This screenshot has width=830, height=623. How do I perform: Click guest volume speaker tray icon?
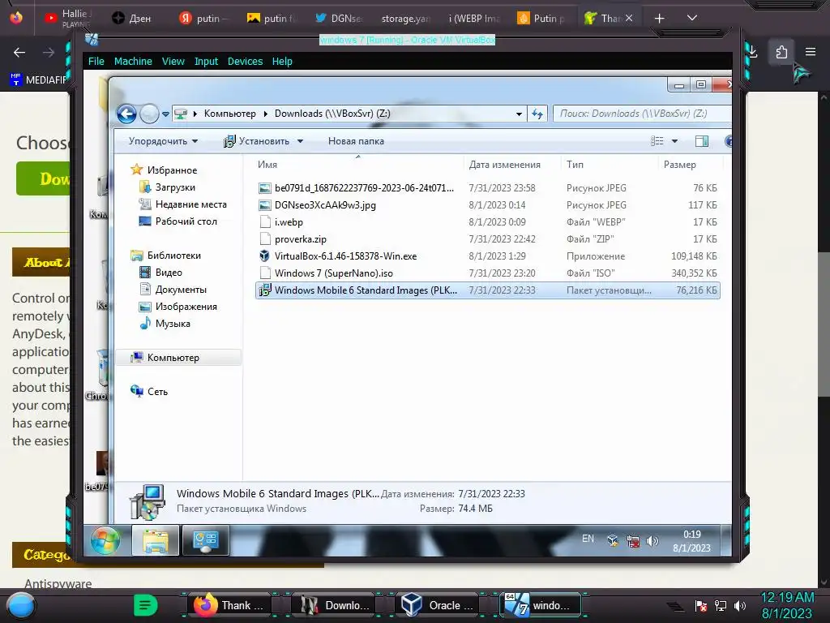(x=652, y=541)
